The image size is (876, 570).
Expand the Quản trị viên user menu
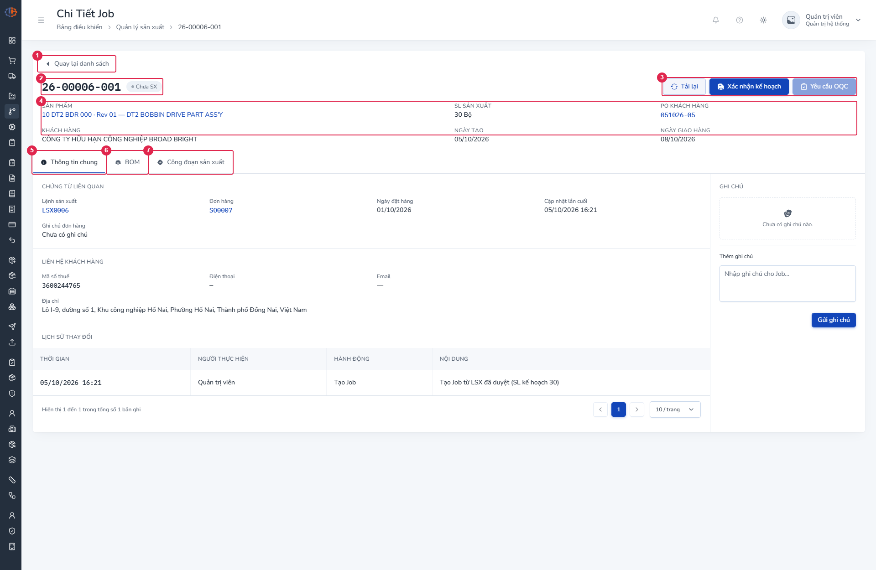pos(822,20)
